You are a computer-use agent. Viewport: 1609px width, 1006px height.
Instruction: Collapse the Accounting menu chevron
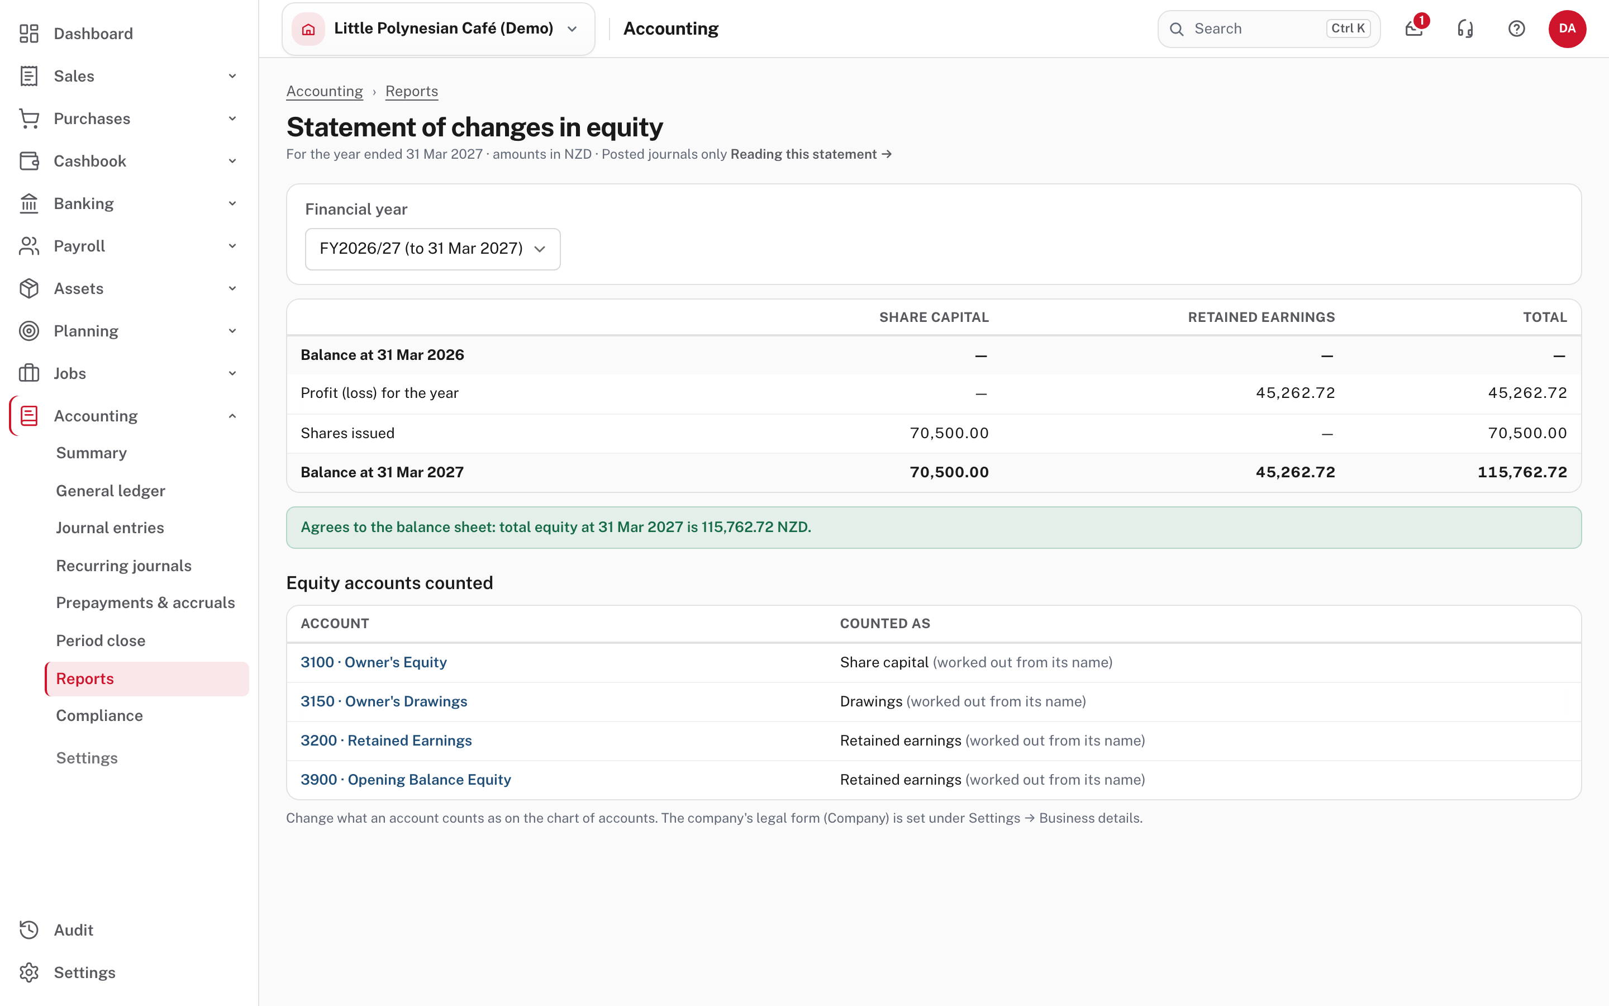tap(233, 416)
